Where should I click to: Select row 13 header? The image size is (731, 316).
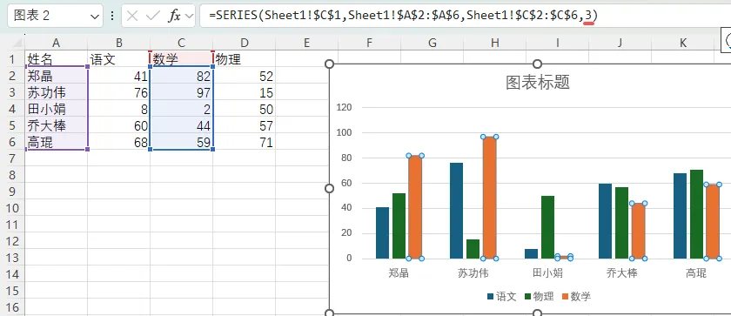pyautogui.click(x=12, y=258)
